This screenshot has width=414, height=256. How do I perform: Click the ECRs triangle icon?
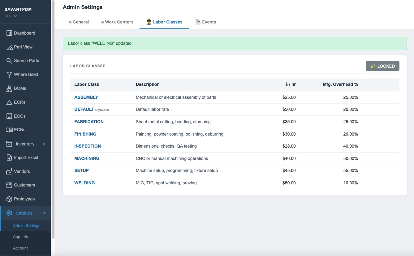(9, 102)
